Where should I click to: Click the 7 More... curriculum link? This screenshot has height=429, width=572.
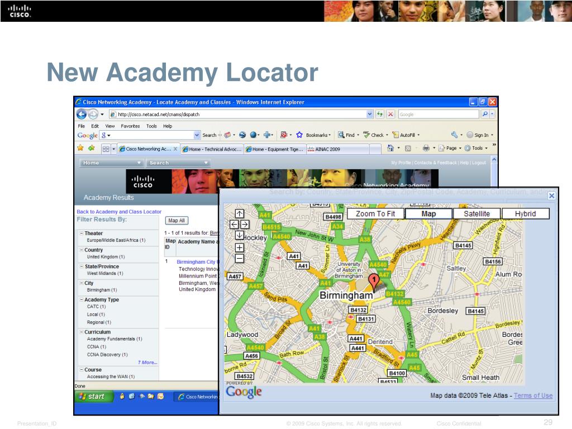[x=147, y=362]
